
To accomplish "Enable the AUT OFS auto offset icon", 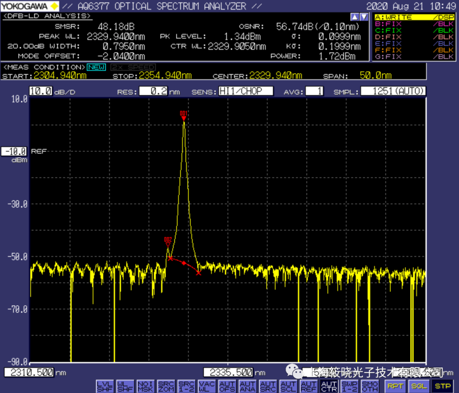I will pyautogui.click(x=227, y=386).
